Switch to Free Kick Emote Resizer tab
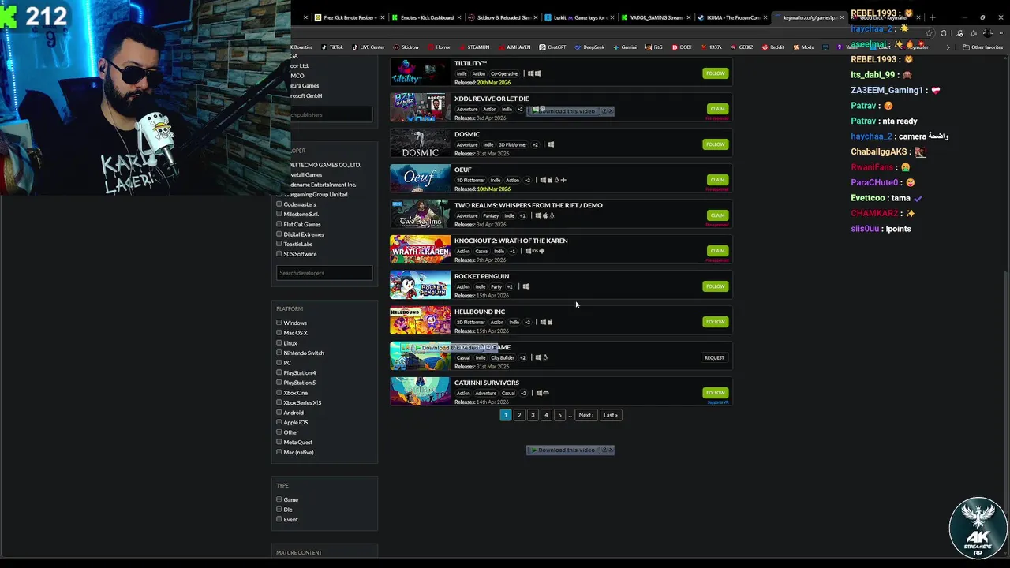This screenshot has width=1010, height=568. (x=350, y=17)
